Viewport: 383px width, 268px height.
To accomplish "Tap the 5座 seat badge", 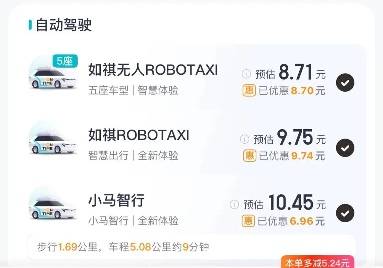I will [x=65, y=61].
